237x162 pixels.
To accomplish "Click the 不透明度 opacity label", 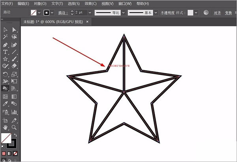I will (168, 13).
